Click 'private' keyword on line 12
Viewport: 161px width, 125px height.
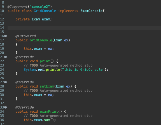[23, 19]
